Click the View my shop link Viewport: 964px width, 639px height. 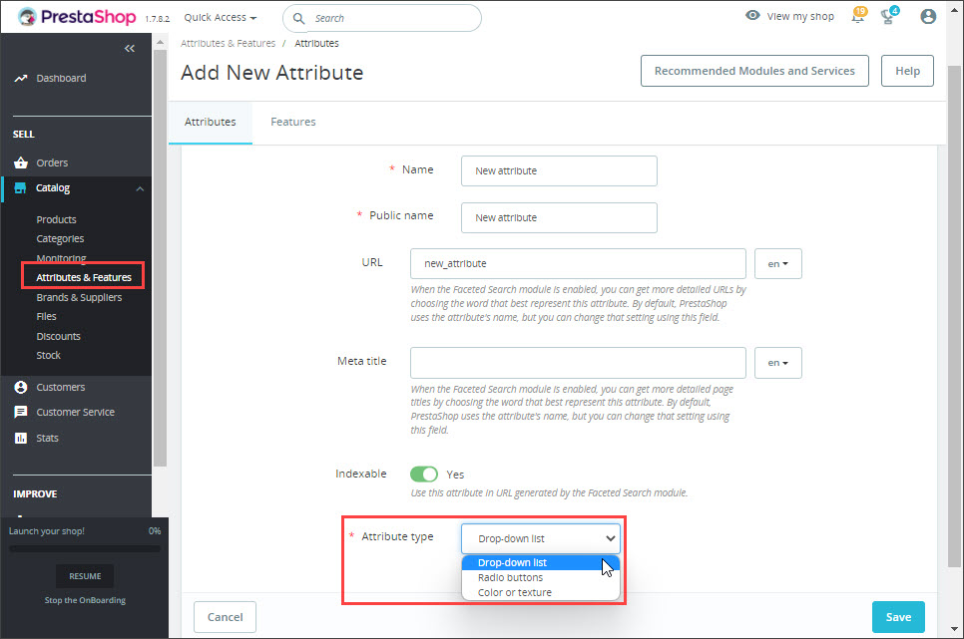point(800,16)
